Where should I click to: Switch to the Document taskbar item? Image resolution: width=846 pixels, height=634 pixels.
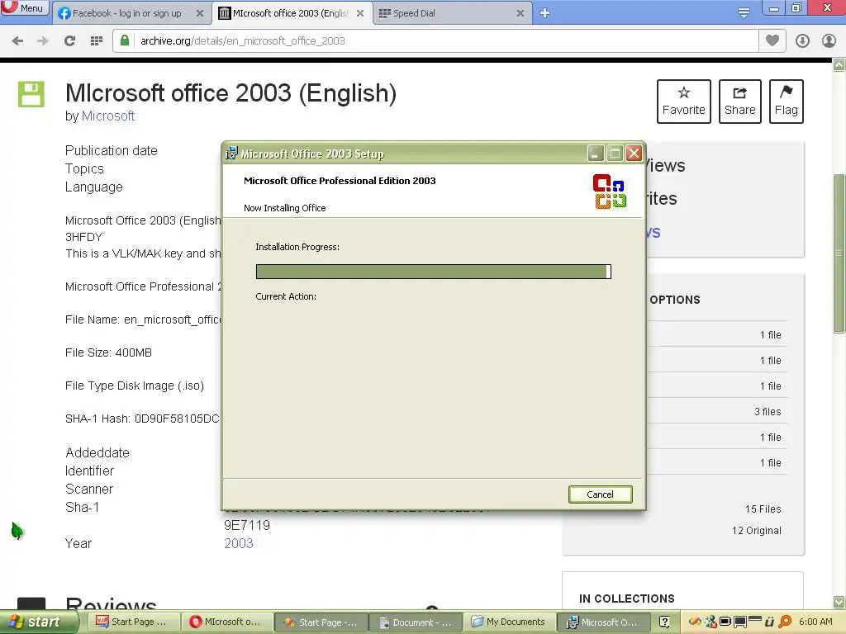click(415, 622)
